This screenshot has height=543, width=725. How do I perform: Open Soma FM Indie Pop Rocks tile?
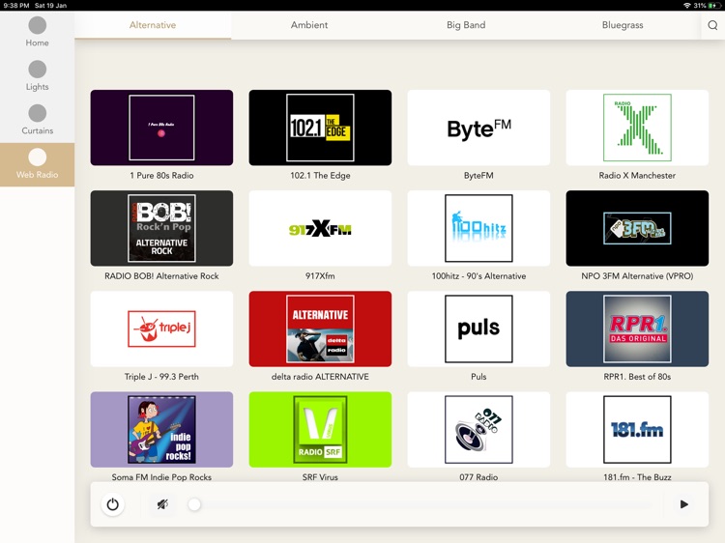tap(161, 429)
